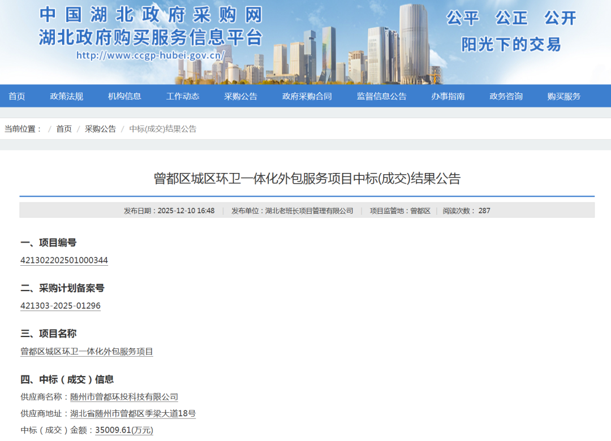The width and height of the screenshot is (611, 441).
Task: Click the 采购公告 breadcrumb link
Action: point(101,129)
